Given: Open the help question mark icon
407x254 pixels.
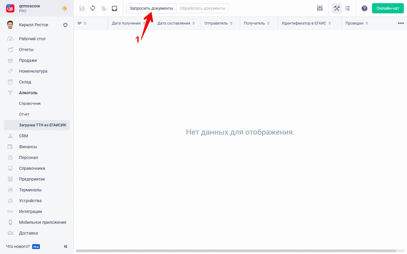Looking at the screenshot, I should 364,8.
